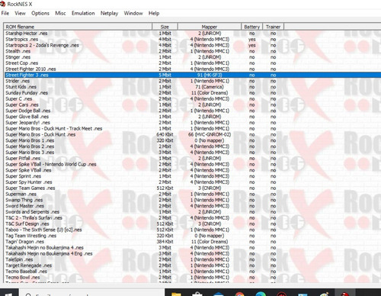Open Microsoft Store taskbar icon

(197, 293)
